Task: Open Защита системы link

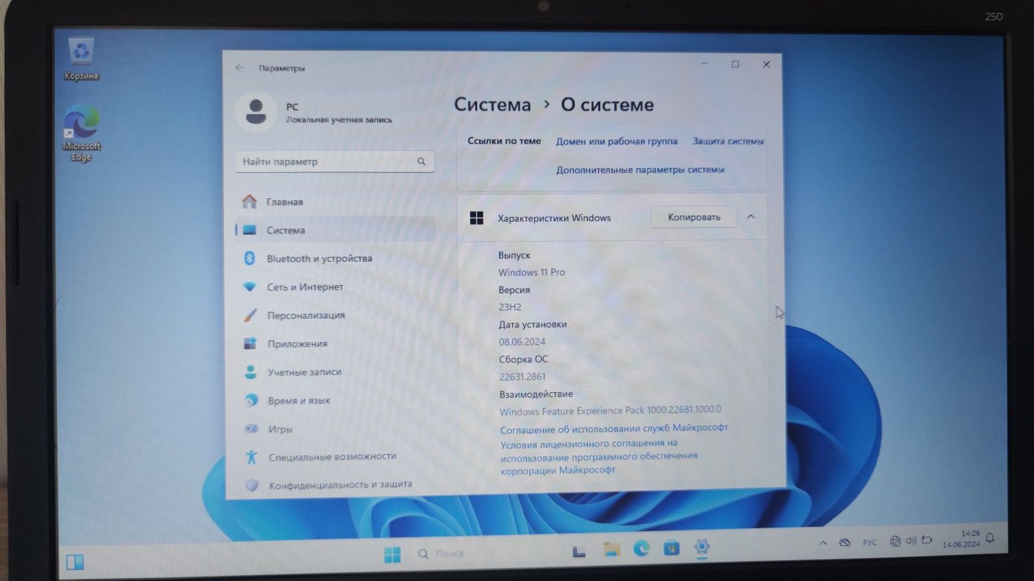Action: pos(728,141)
